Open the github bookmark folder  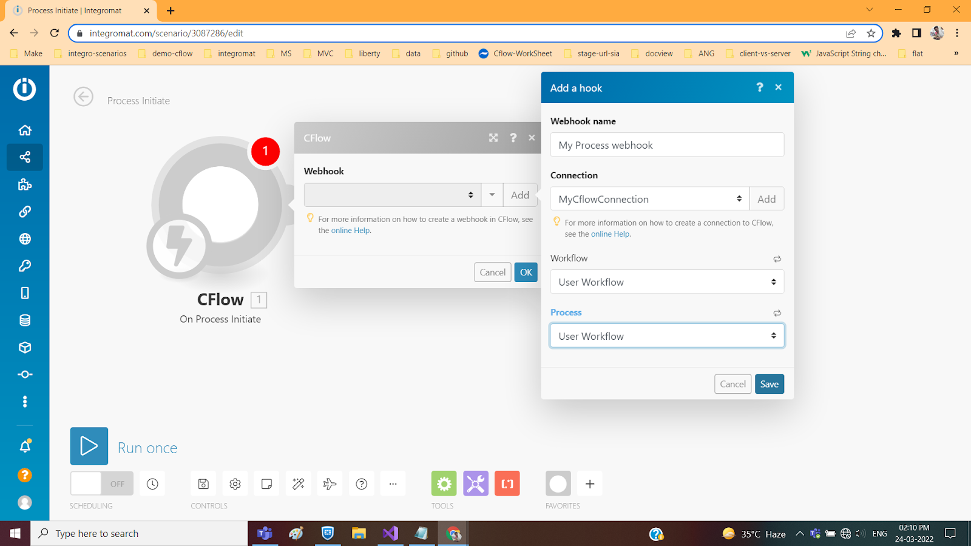click(x=450, y=53)
